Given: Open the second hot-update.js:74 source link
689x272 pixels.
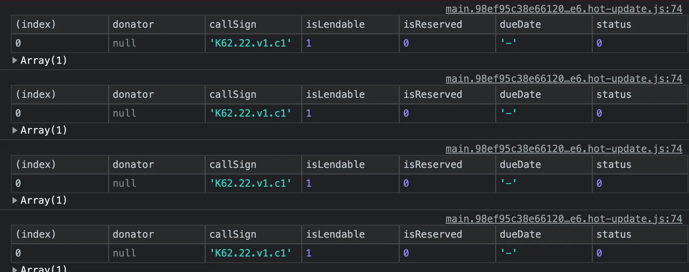Looking at the screenshot, I should [564, 79].
